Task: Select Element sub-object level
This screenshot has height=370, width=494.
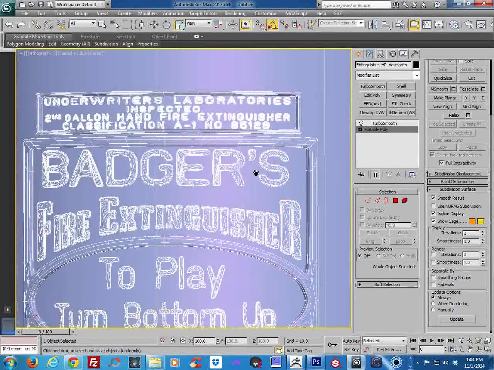Action: 404,200
